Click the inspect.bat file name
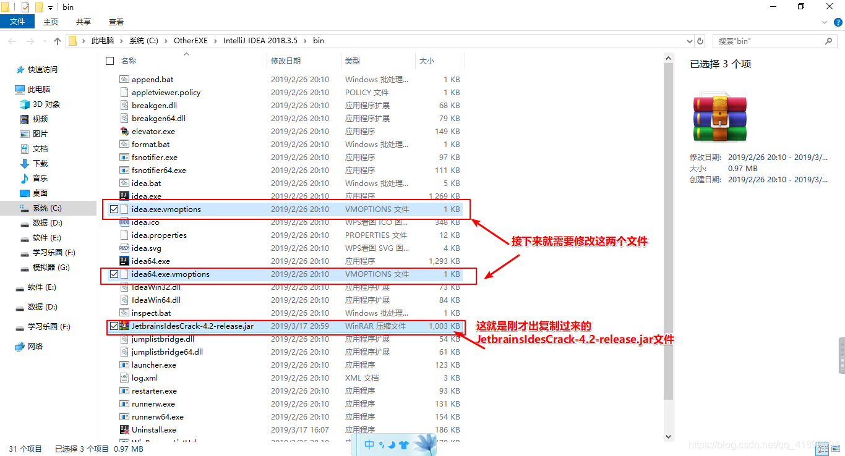845x456 pixels. (x=151, y=313)
